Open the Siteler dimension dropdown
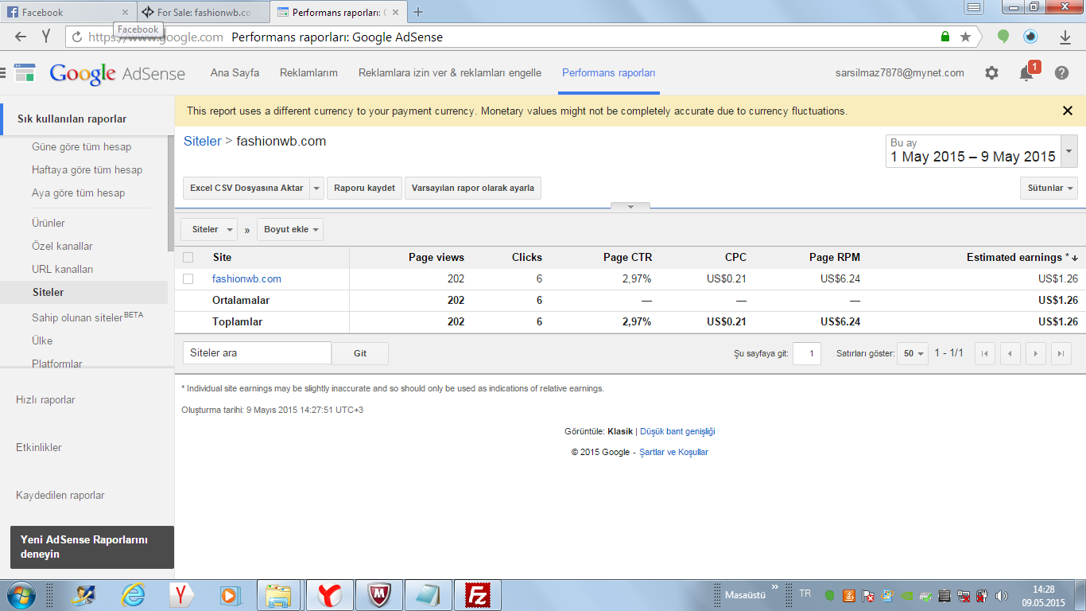The height and width of the screenshot is (611, 1086). [209, 229]
